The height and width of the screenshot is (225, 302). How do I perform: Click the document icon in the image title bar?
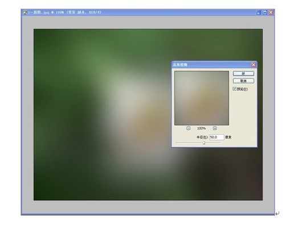[25, 13]
